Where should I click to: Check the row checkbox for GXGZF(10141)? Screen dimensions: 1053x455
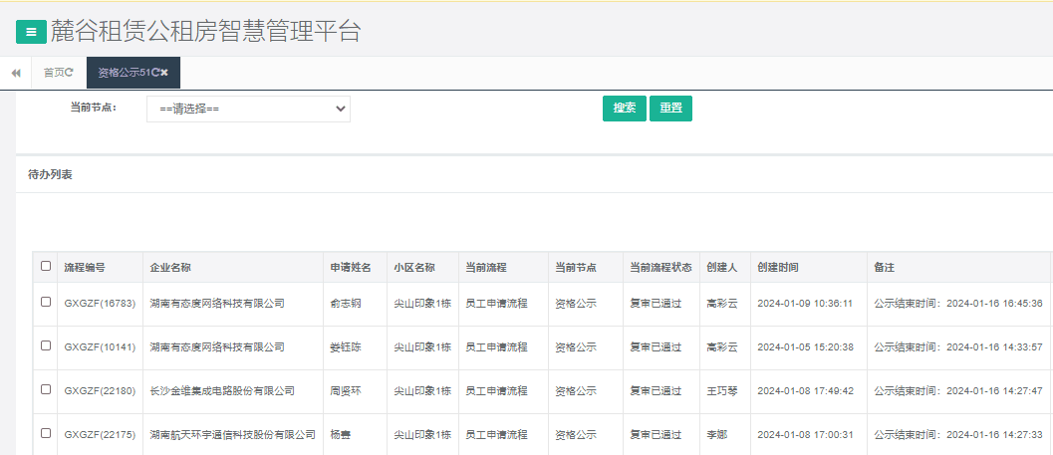pyautogui.click(x=46, y=345)
